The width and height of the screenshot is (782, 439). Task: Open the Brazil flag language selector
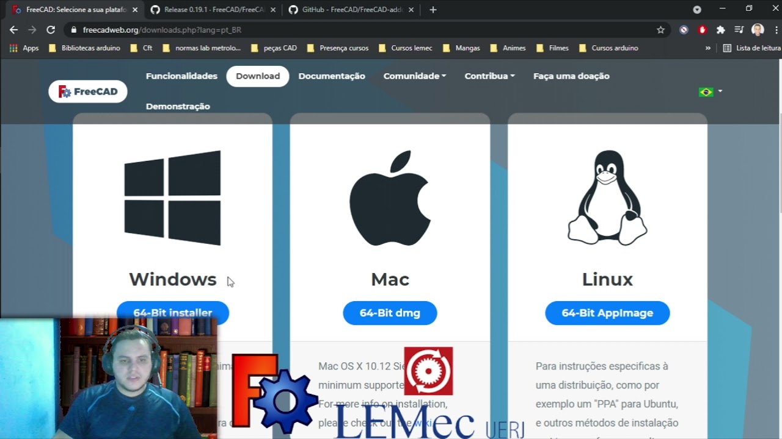[x=710, y=91]
